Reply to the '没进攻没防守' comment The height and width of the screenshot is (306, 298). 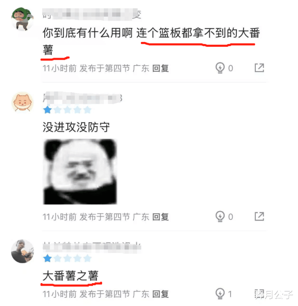(161, 217)
